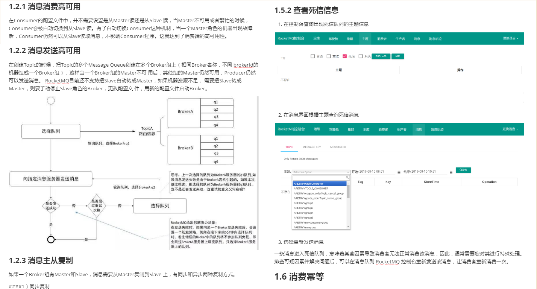
Task: Select highlighted 消息 item in message query console navbar
Action: tap(419, 129)
